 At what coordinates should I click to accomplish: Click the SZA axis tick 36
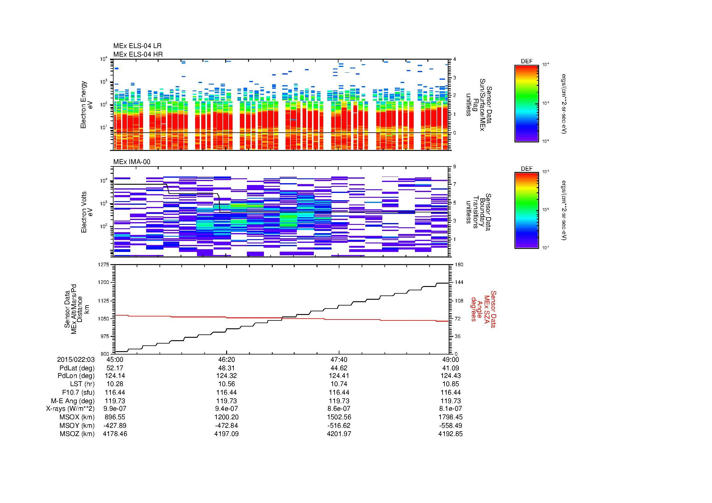point(458,336)
